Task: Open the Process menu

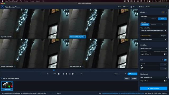Action: click(32, 1)
